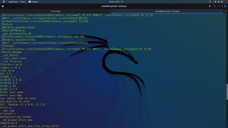Open the Activities overview grid icon
This screenshot has height=128, width=228.
pyautogui.click(x=4, y=2)
